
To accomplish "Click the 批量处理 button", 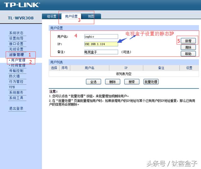I will pyautogui.click(x=151, y=82).
